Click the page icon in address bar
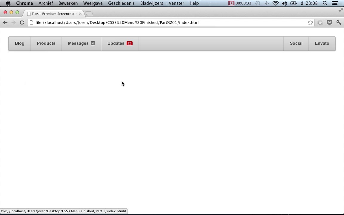Image resolution: width=344 pixels, height=215 pixels. 31,23
